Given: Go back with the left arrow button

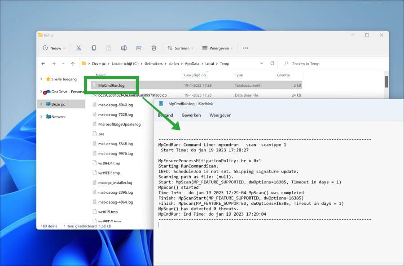Looking at the screenshot, I should pyautogui.click(x=43, y=63).
